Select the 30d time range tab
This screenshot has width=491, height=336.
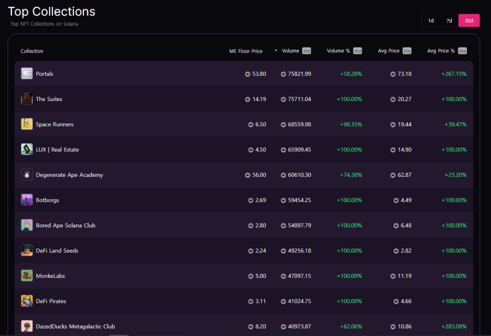469,20
